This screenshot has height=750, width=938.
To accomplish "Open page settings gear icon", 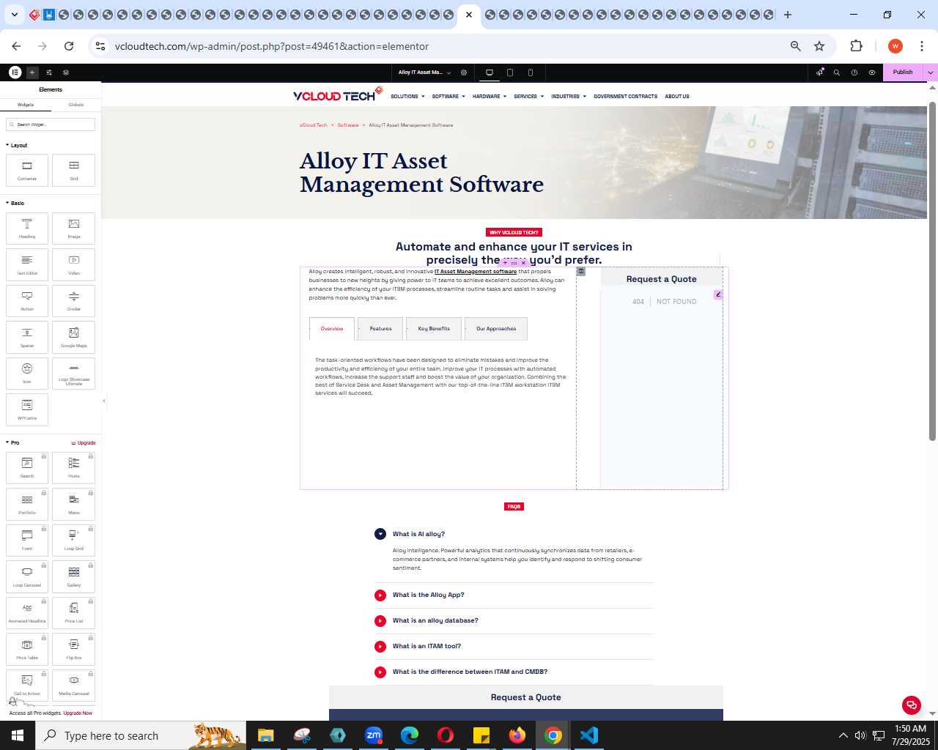I will (x=464, y=73).
